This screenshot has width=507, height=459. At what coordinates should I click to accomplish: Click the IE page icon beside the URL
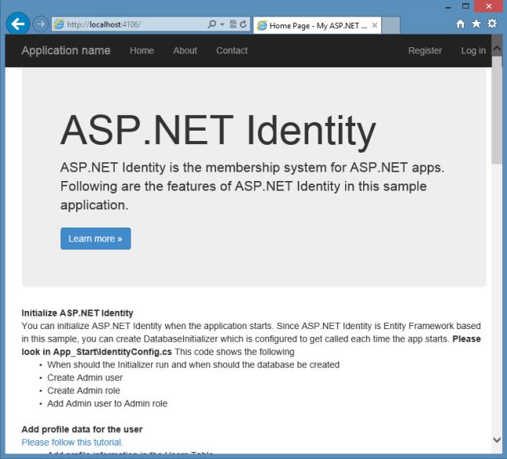(59, 24)
